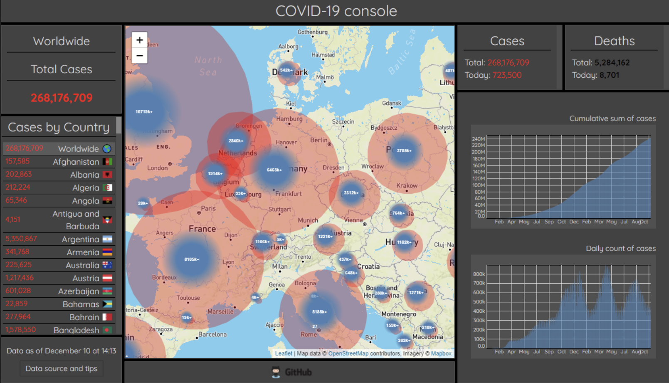Image resolution: width=669 pixels, height=383 pixels.
Task: Select the Australia flag icon
Action: pos(107,265)
